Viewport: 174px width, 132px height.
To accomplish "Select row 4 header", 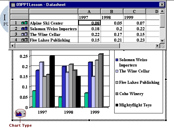I will coord(19,40).
